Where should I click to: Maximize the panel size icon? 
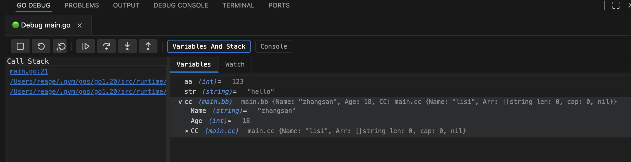(616, 5)
